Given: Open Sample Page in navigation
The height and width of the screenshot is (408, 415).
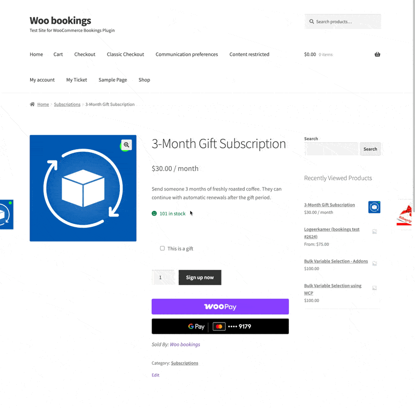Looking at the screenshot, I should [x=113, y=80].
